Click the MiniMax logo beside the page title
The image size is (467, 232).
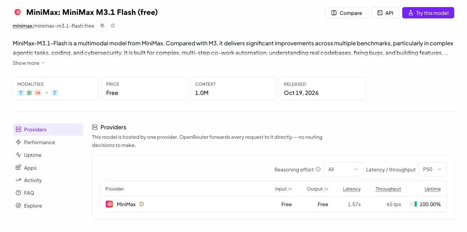[18, 12]
